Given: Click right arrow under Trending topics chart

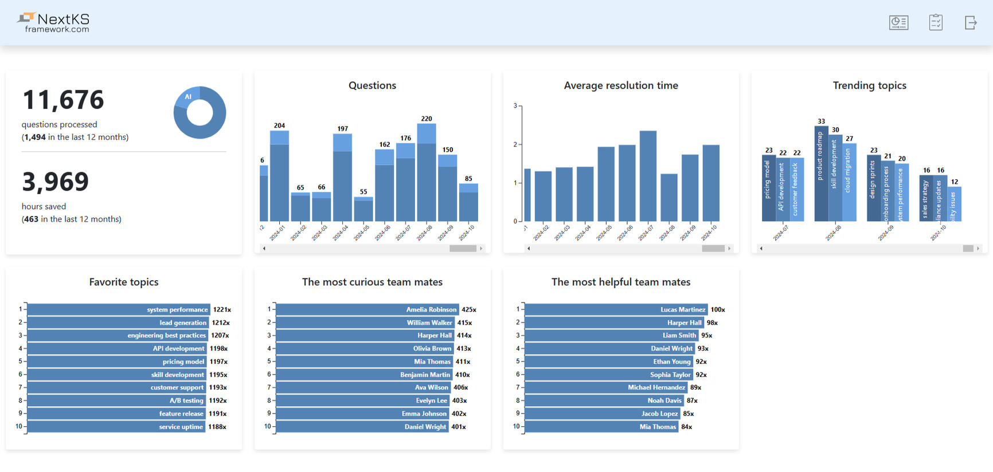Looking at the screenshot, I should 978,249.
